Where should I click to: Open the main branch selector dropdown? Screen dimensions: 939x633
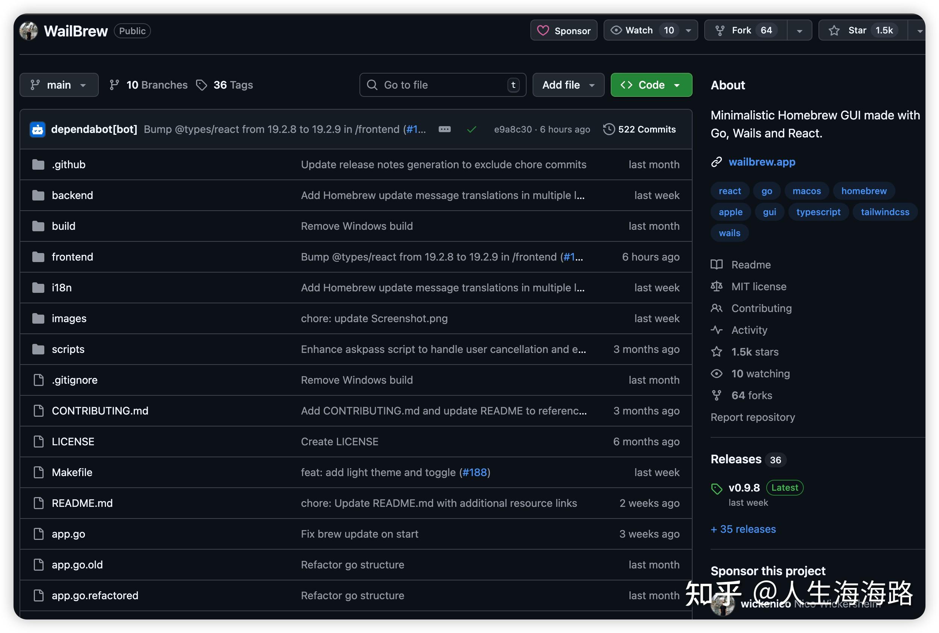(x=59, y=85)
